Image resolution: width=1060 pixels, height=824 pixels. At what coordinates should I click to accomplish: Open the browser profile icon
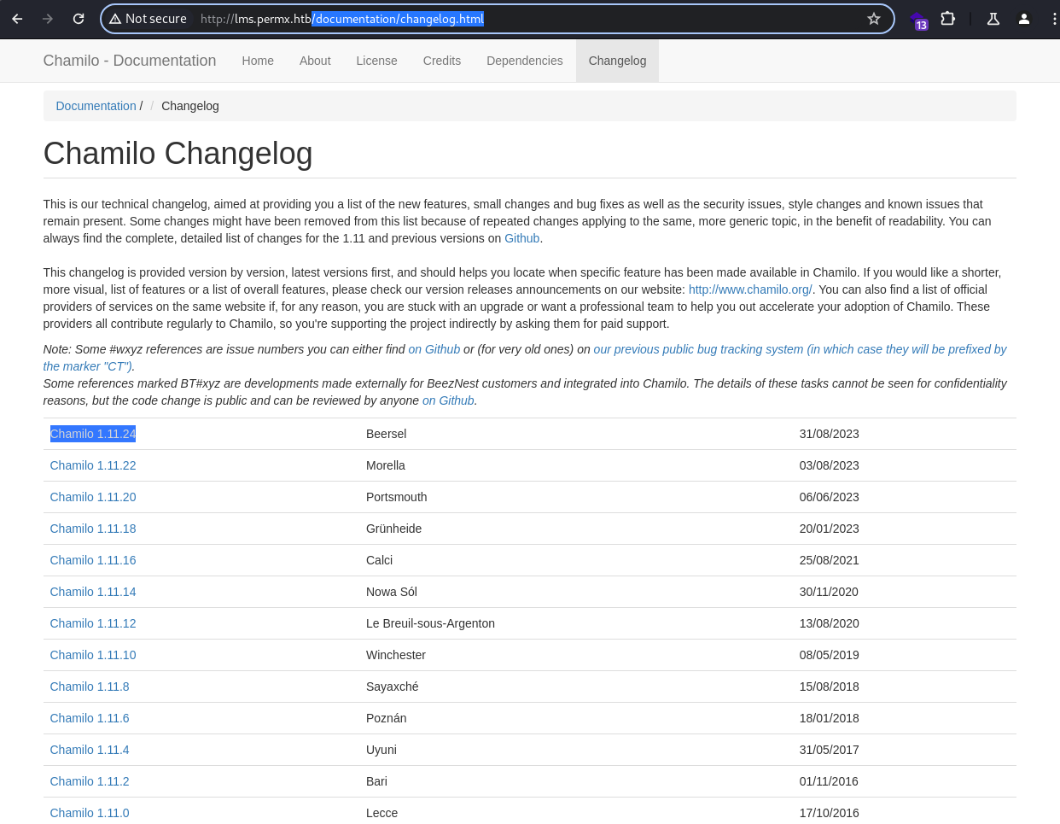tap(1024, 19)
